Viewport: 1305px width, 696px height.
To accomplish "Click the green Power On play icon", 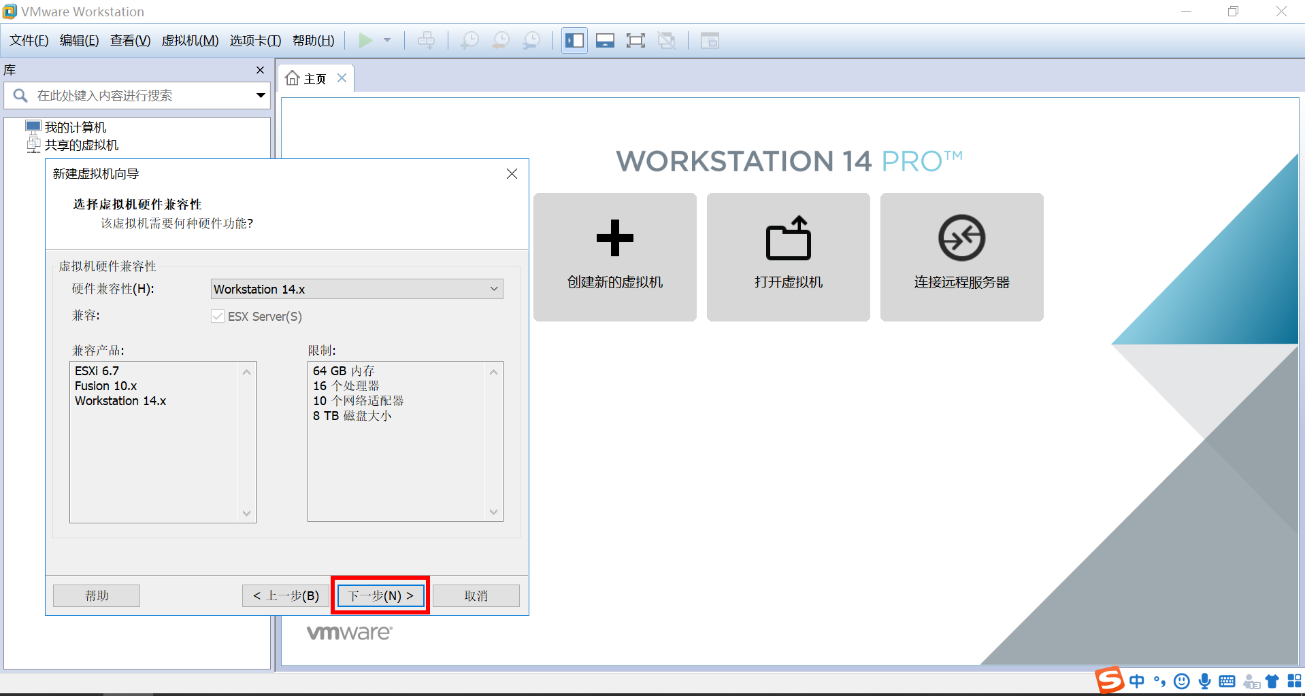I will (x=365, y=41).
